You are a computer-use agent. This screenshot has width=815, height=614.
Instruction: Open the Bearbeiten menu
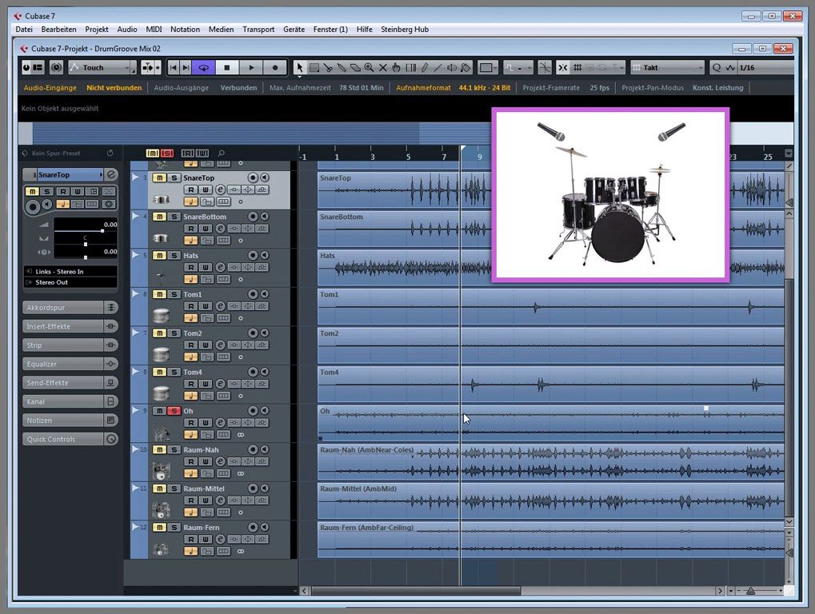tap(58, 30)
